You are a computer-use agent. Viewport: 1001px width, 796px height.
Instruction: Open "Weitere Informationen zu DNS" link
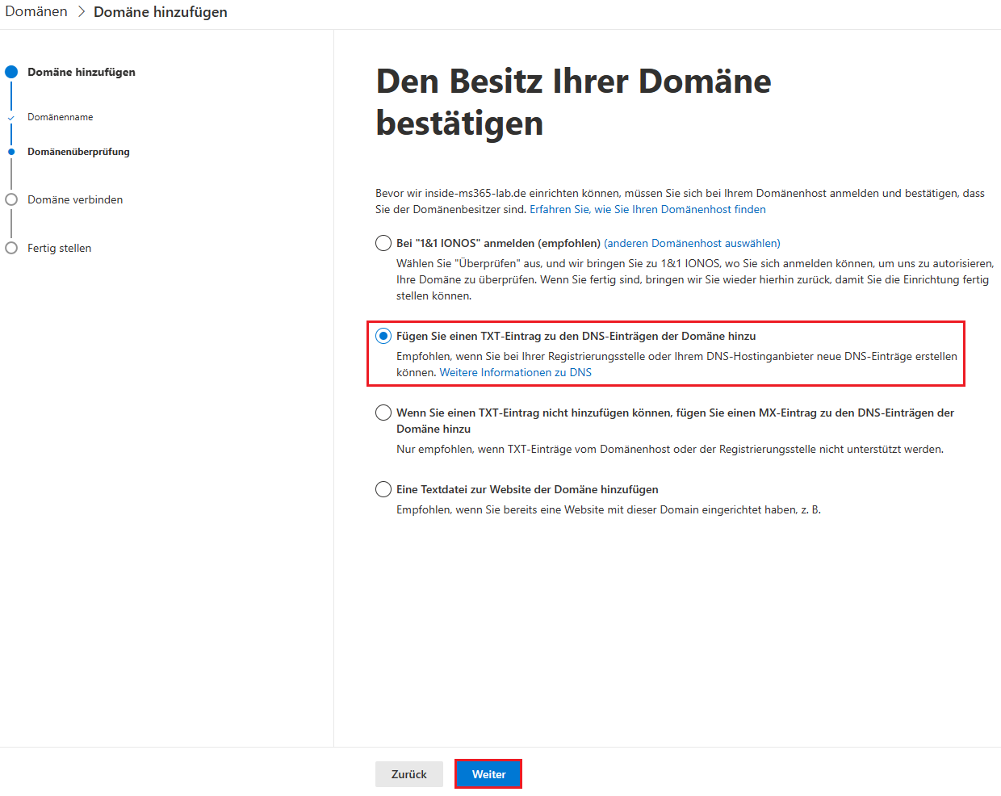(x=515, y=372)
